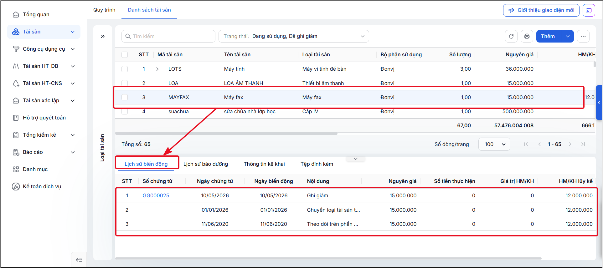
Task: Open the Lịch sử biến động tab
Action: coord(146,164)
